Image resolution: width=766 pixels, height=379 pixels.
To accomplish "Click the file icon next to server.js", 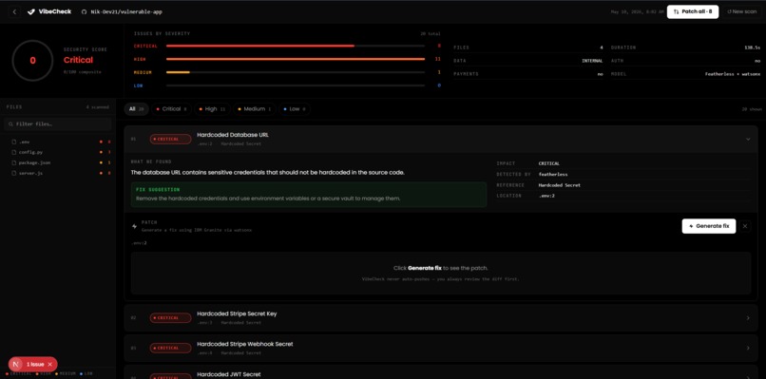I will tap(13, 173).
